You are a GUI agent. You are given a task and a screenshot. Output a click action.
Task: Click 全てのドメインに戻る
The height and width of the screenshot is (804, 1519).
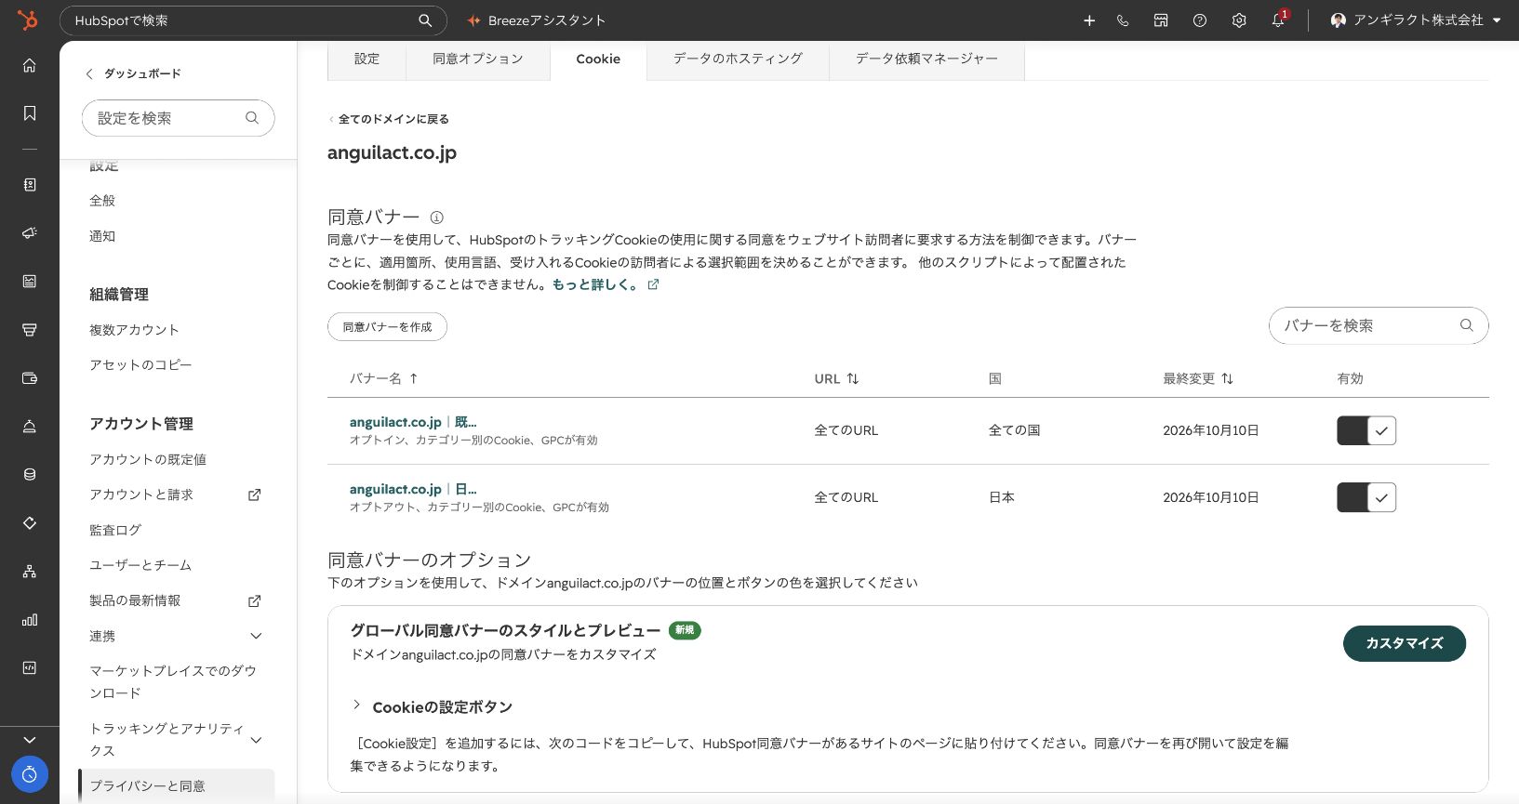pos(389,119)
